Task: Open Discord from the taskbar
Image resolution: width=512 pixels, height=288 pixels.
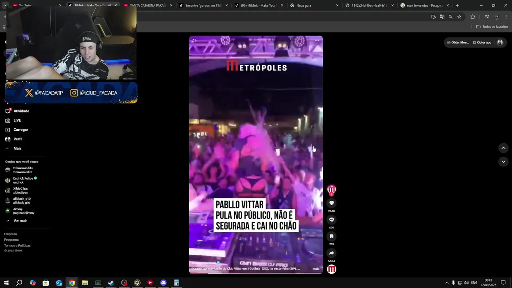Action: [163, 283]
